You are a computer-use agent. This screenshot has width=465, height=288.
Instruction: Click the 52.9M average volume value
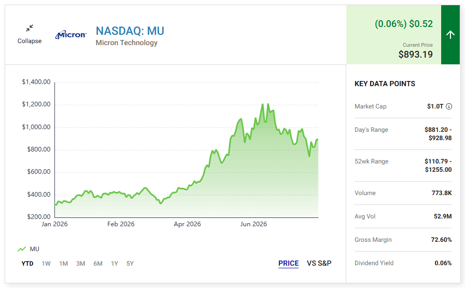443,216
